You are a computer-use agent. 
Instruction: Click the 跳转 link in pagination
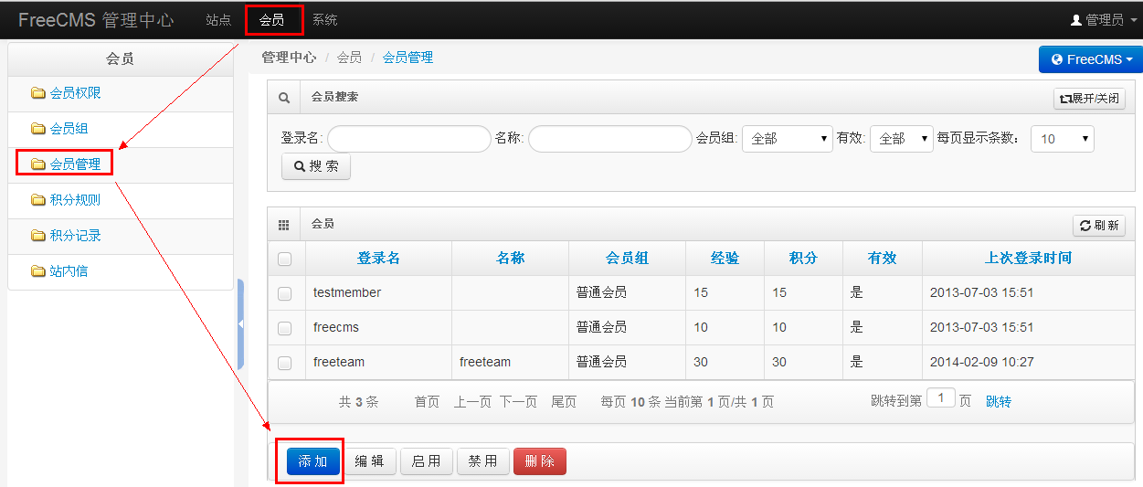coord(999,401)
